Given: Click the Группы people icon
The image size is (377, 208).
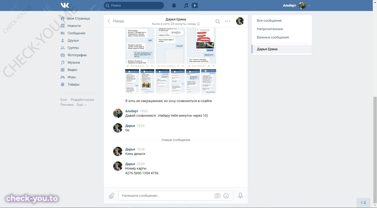Looking at the screenshot, I should (x=63, y=48).
